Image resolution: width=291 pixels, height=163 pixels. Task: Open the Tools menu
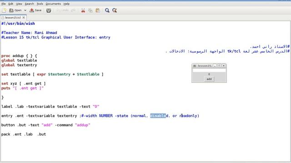(40, 4)
